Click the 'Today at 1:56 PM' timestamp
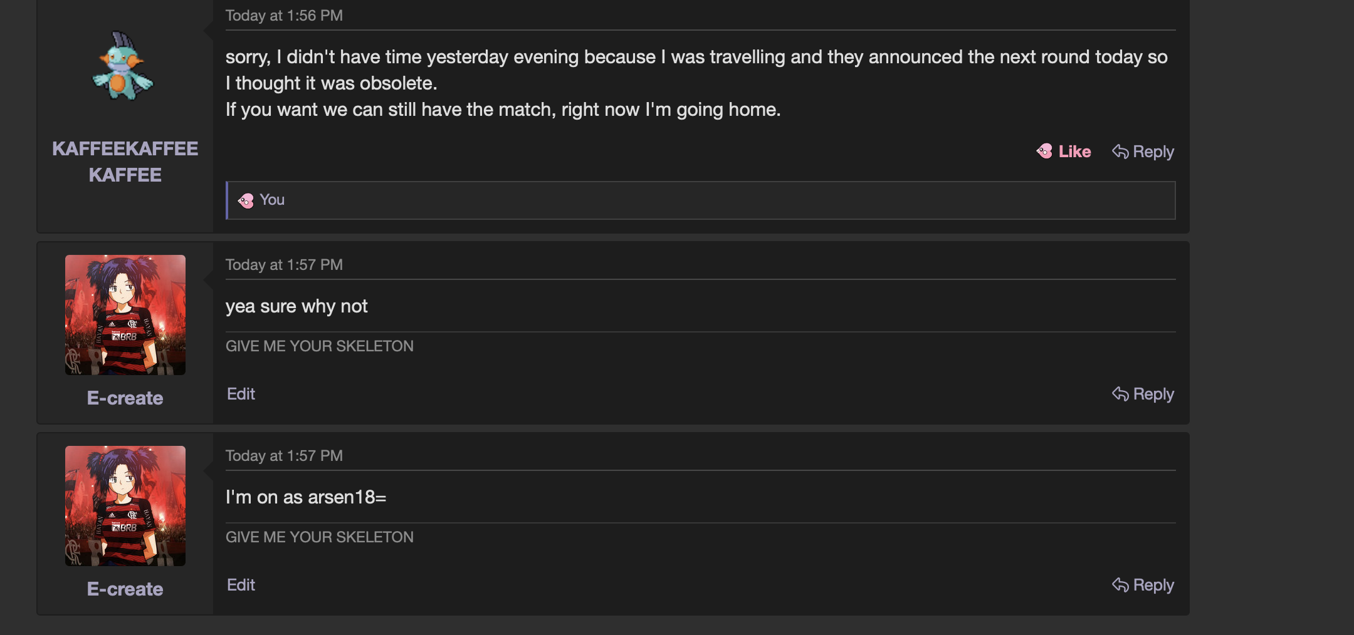This screenshot has width=1354, height=635. click(284, 16)
